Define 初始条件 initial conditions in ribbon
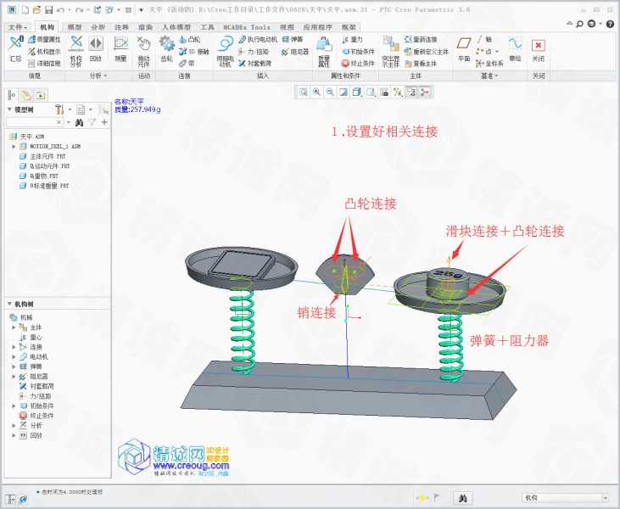Viewport: 620px width, 509px height. click(358, 52)
